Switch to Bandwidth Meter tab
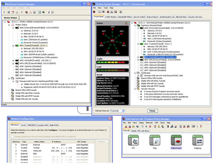The image size is (213, 165). (125, 17)
